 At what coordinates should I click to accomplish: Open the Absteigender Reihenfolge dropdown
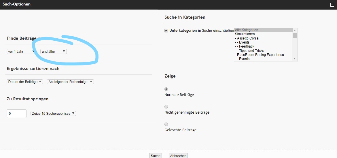(70, 82)
